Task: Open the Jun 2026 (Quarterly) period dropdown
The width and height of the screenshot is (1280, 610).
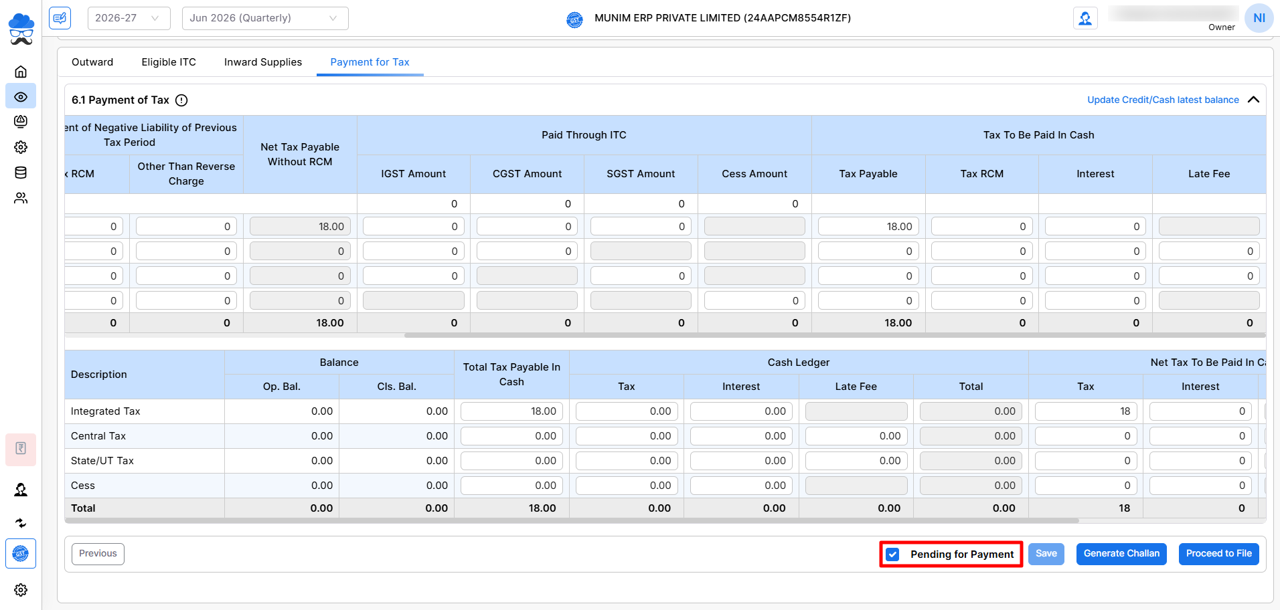Action: pyautogui.click(x=265, y=18)
